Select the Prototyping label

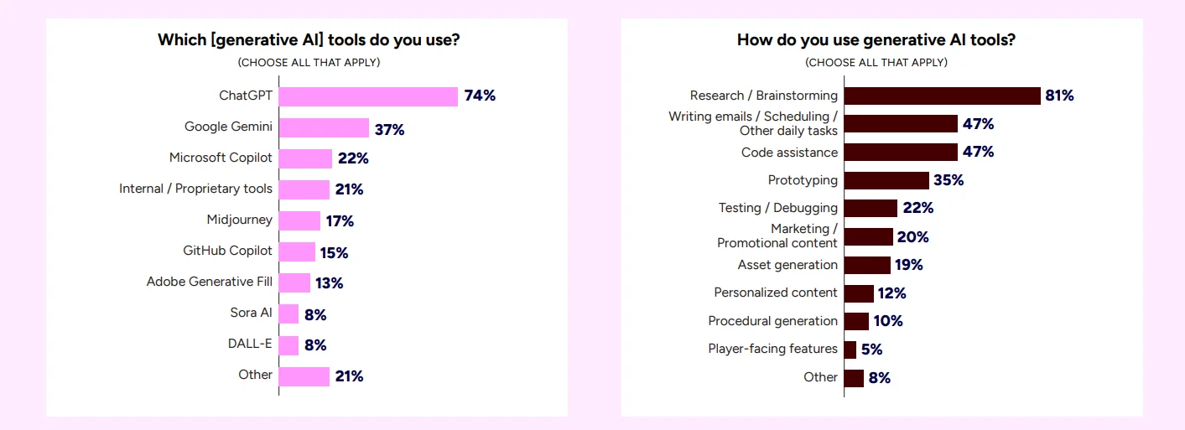[x=803, y=180]
